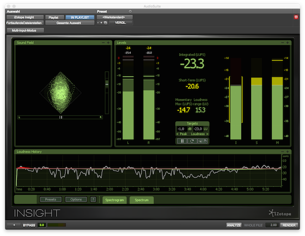Collapse the Loudness History panel with minus
Viewport: 305px width, 236px height.
coord(283,152)
